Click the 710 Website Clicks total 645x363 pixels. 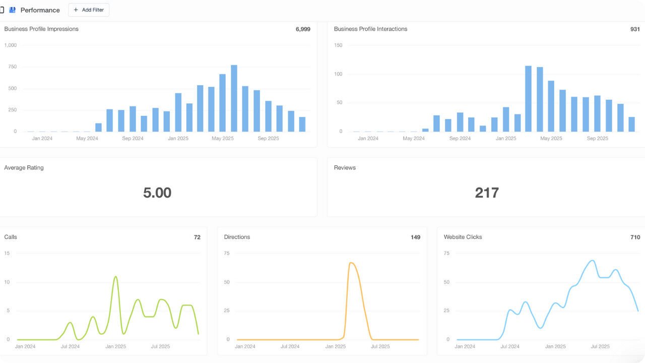click(x=635, y=237)
